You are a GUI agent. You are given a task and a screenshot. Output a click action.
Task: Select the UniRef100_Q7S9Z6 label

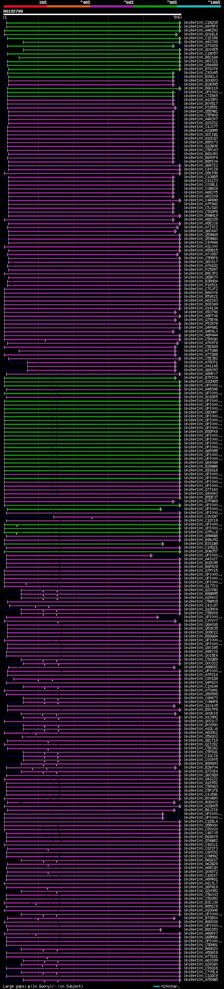pyautogui.click(x=201, y=46)
